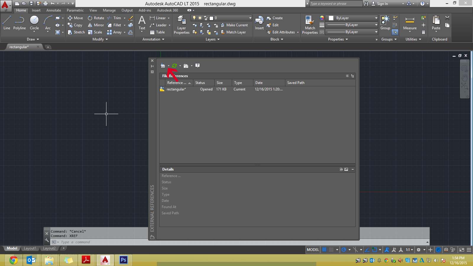
Task: Open the Refresh dropdown arrow
Action: click(x=180, y=66)
